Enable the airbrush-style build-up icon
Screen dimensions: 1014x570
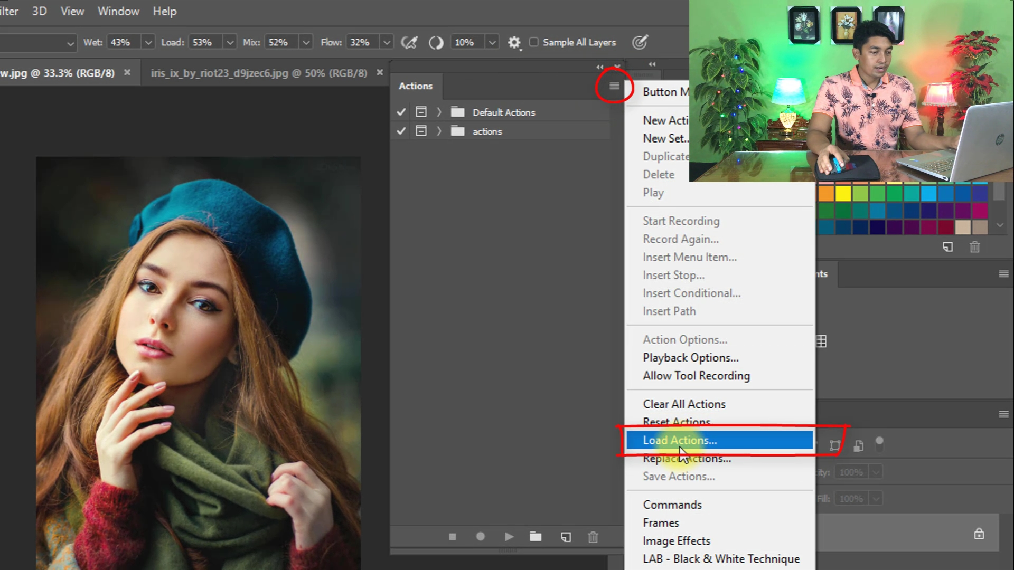(x=409, y=42)
